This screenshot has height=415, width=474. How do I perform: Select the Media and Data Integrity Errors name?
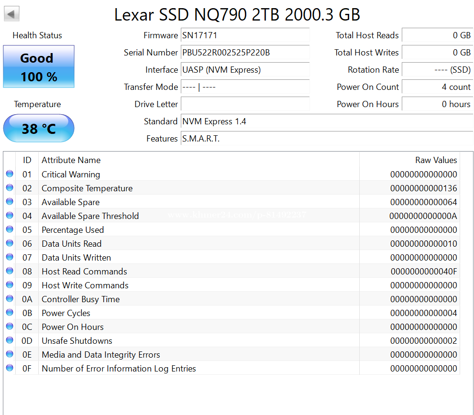coord(100,355)
